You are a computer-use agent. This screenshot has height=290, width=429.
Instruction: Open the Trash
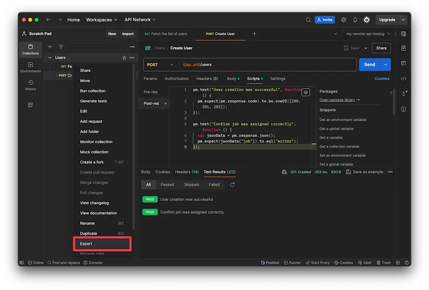point(383,262)
